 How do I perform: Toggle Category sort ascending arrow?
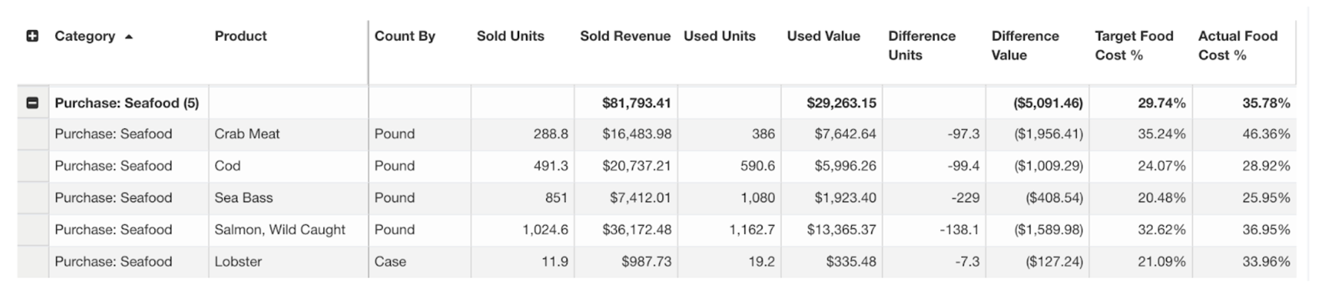[129, 37]
